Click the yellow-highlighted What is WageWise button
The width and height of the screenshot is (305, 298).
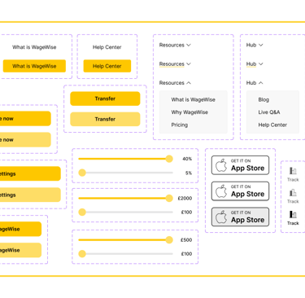pos(34,66)
